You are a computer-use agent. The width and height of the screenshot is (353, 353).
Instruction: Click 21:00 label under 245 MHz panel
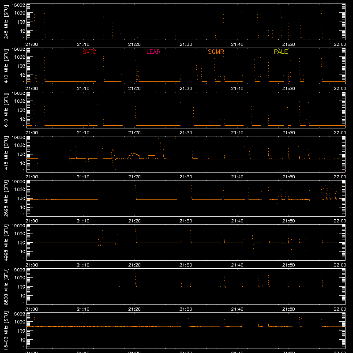pos(31,45)
